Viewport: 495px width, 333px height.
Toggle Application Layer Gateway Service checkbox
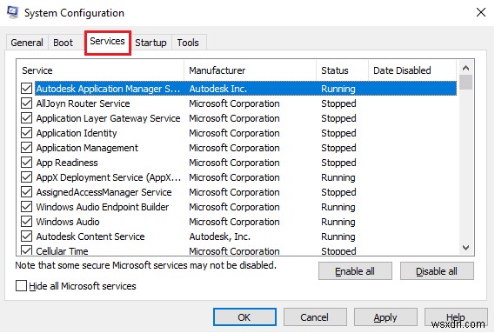[x=26, y=118]
